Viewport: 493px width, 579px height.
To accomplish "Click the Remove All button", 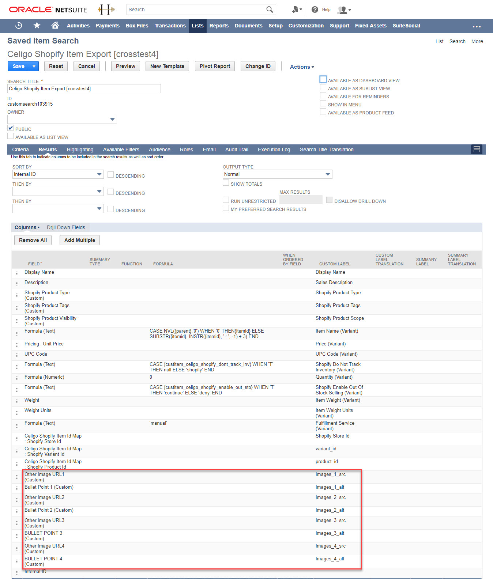I will [x=33, y=240].
